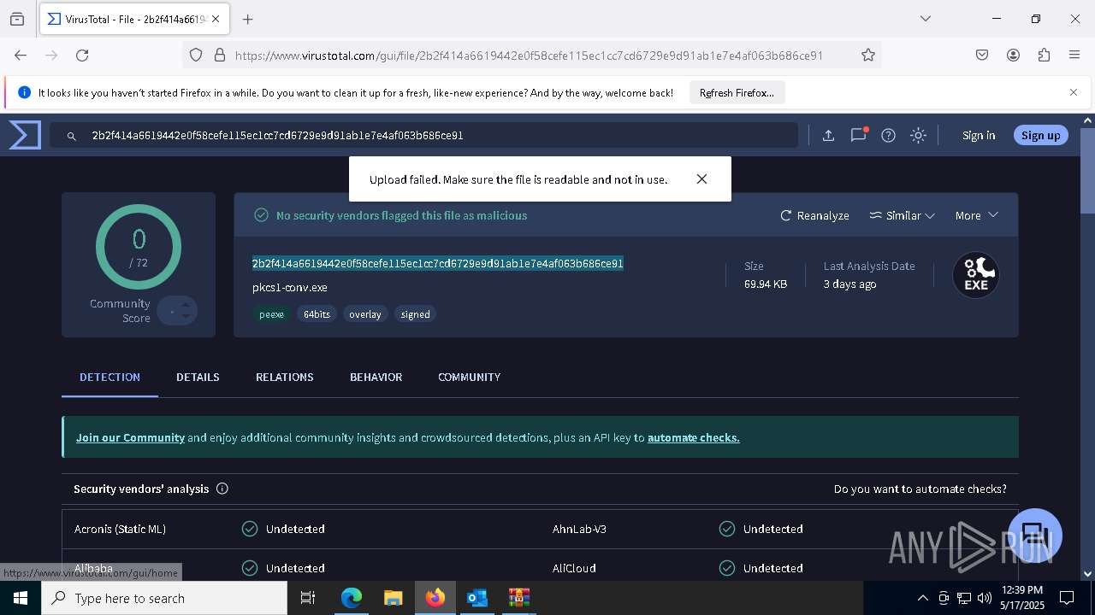The width and height of the screenshot is (1095, 615).
Task: Open the Firefox hamburger menu
Action: [1074, 55]
